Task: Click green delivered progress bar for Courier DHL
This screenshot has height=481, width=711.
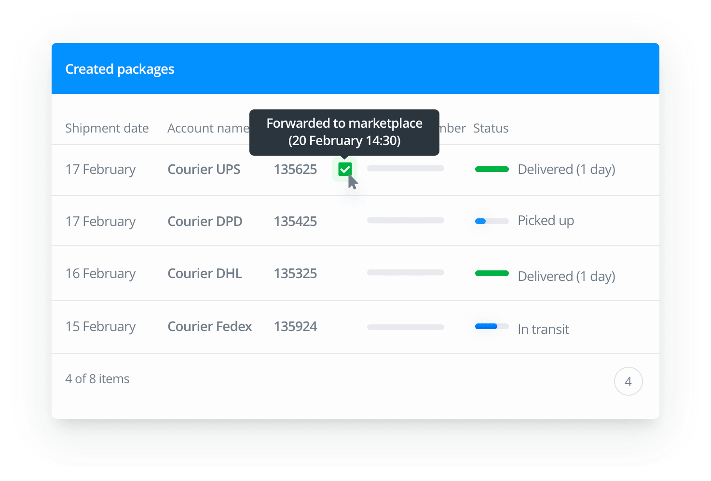Action: [492, 273]
